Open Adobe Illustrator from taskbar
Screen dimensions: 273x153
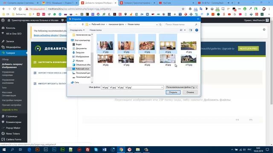(38, 150)
